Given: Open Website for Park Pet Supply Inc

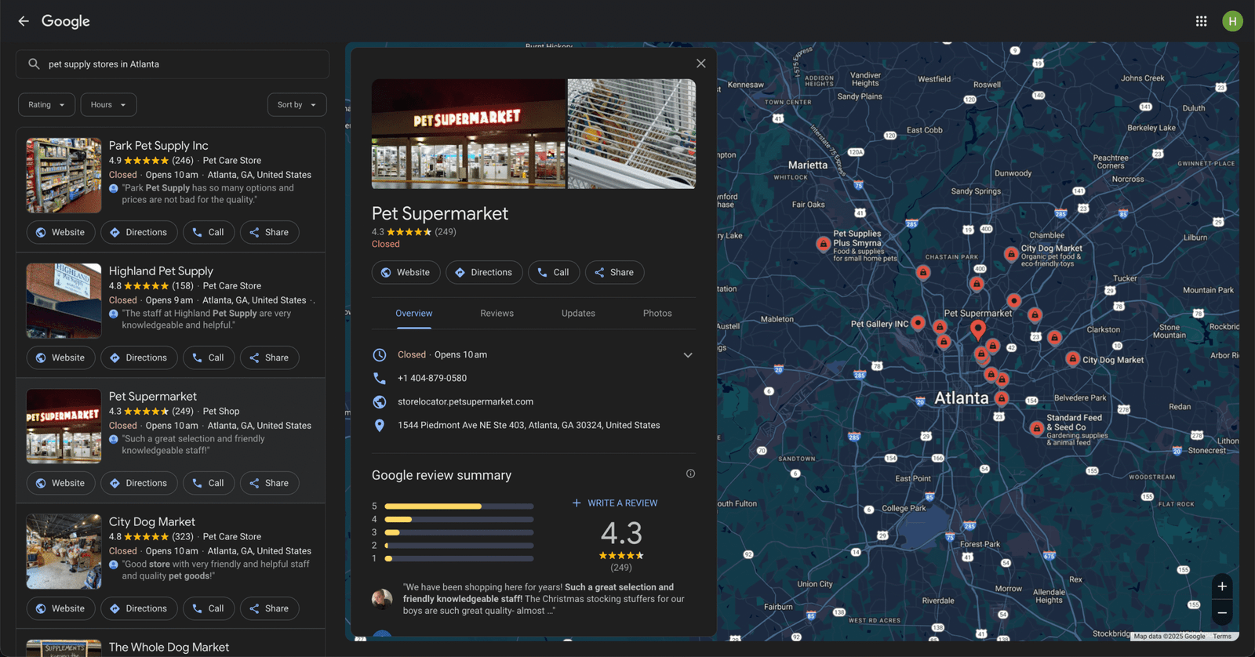Looking at the screenshot, I should 61,233.
